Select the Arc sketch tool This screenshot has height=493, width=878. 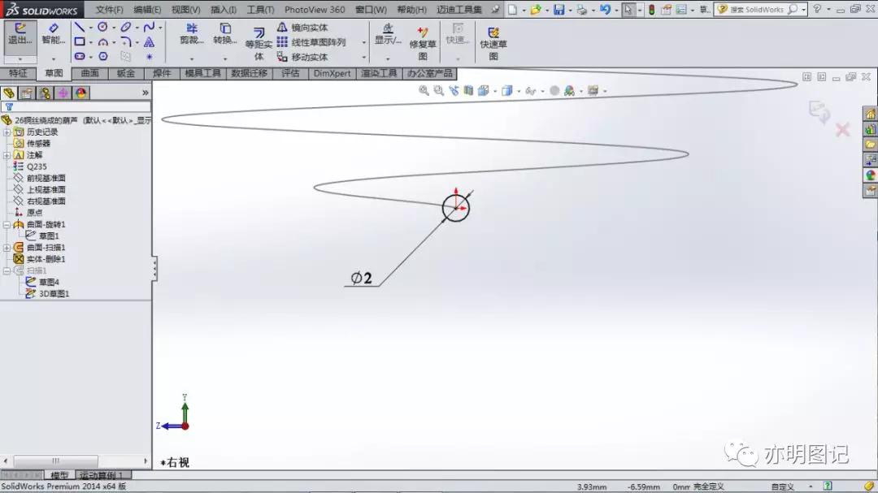102,42
